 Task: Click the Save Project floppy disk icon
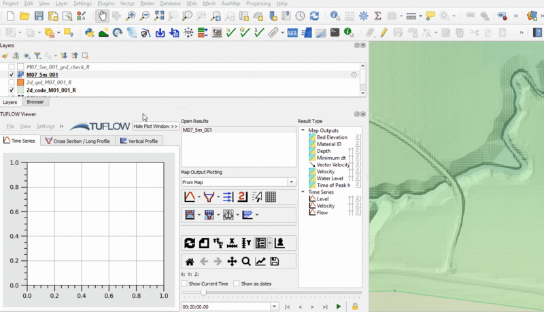[39, 16]
